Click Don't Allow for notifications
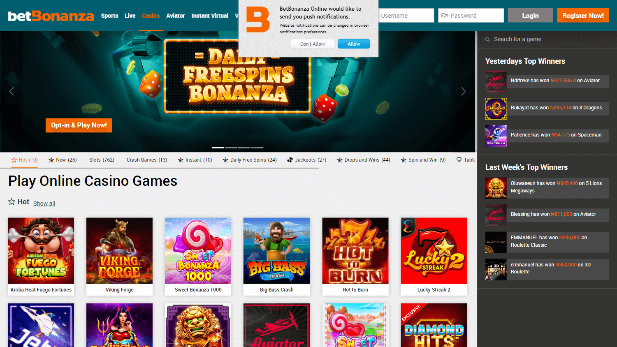Screen dimensions: 617x347 click(312, 44)
